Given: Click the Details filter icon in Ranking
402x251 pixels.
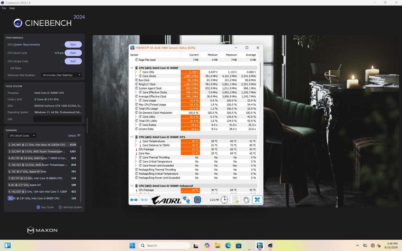Looking at the screenshot, I should (79, 135).
